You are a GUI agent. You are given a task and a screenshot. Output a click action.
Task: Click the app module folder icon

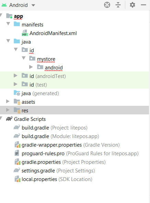9,16
